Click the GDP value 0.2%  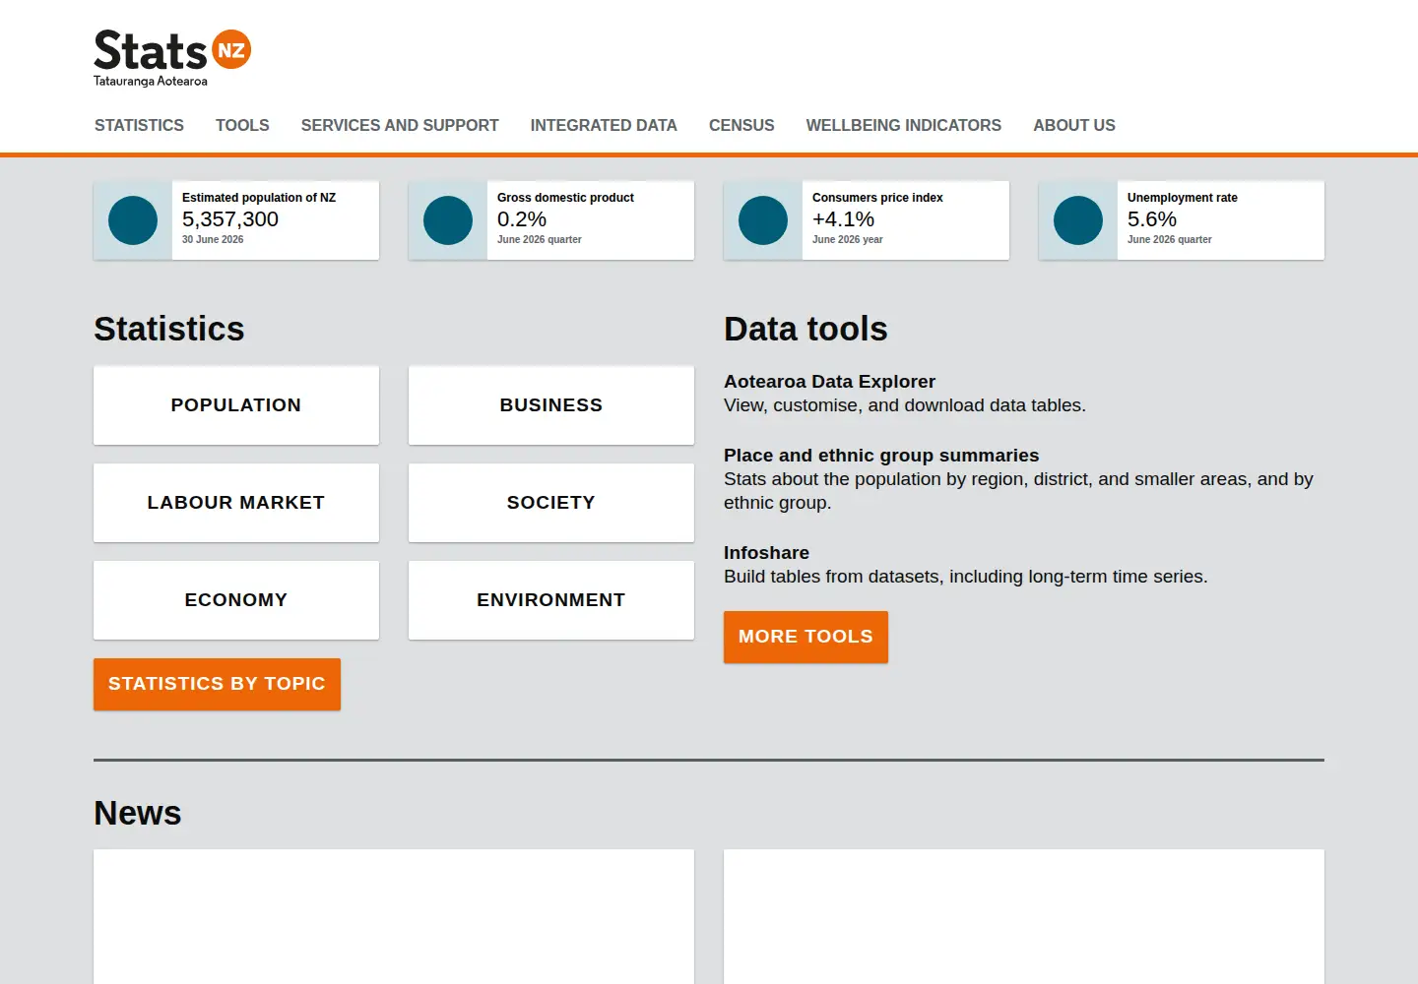[522, 219]
